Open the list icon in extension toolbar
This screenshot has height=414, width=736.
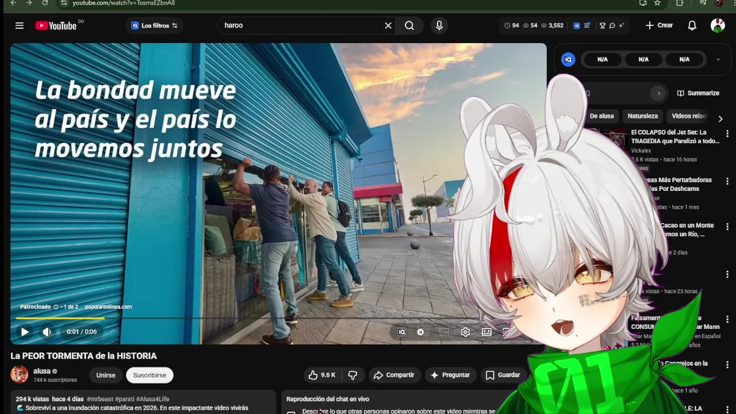coord(587,25)
